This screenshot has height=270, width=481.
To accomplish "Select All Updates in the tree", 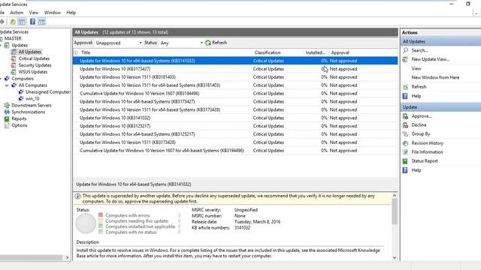I will [x=29, y=52].
